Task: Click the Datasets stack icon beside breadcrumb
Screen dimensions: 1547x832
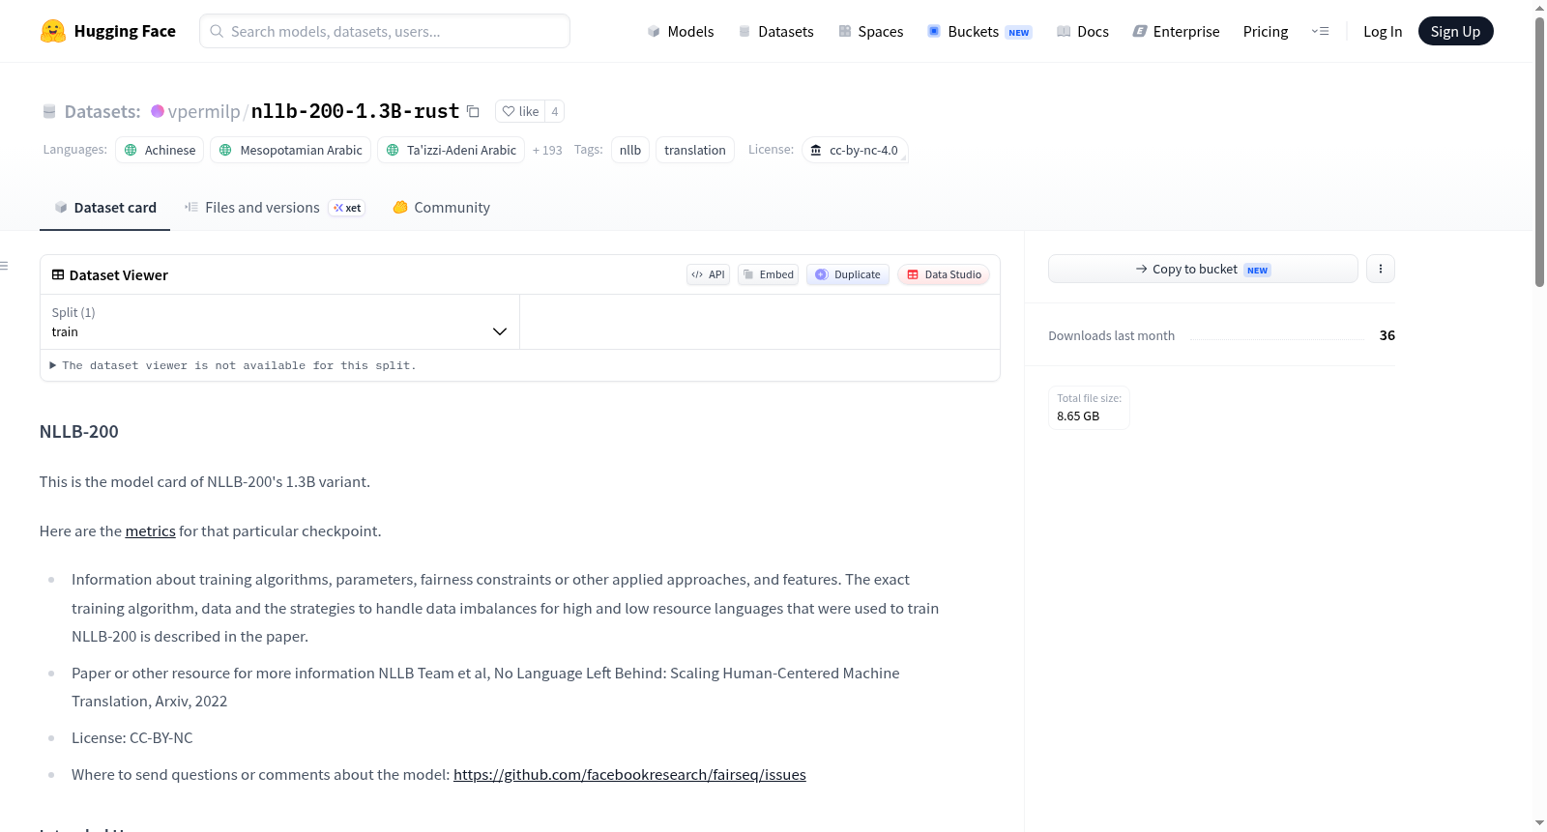Action: [x=49, y=112]
